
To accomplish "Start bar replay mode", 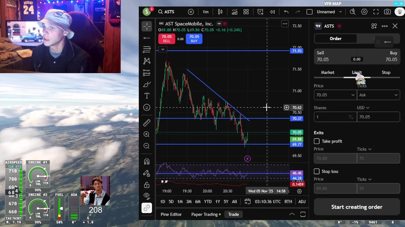I will [x=272, y=12].
